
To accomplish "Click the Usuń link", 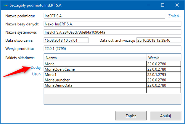I will [x=36, y=74].
